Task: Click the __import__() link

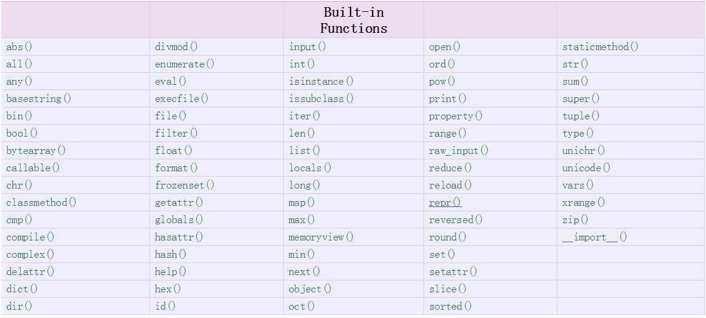Action: [594, 237]
